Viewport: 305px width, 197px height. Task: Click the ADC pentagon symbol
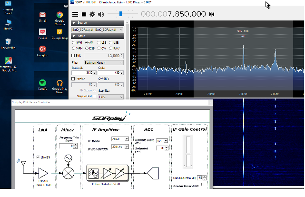click(153, 173)
